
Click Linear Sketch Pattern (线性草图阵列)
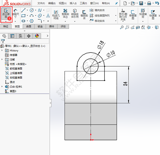(99, 15)
